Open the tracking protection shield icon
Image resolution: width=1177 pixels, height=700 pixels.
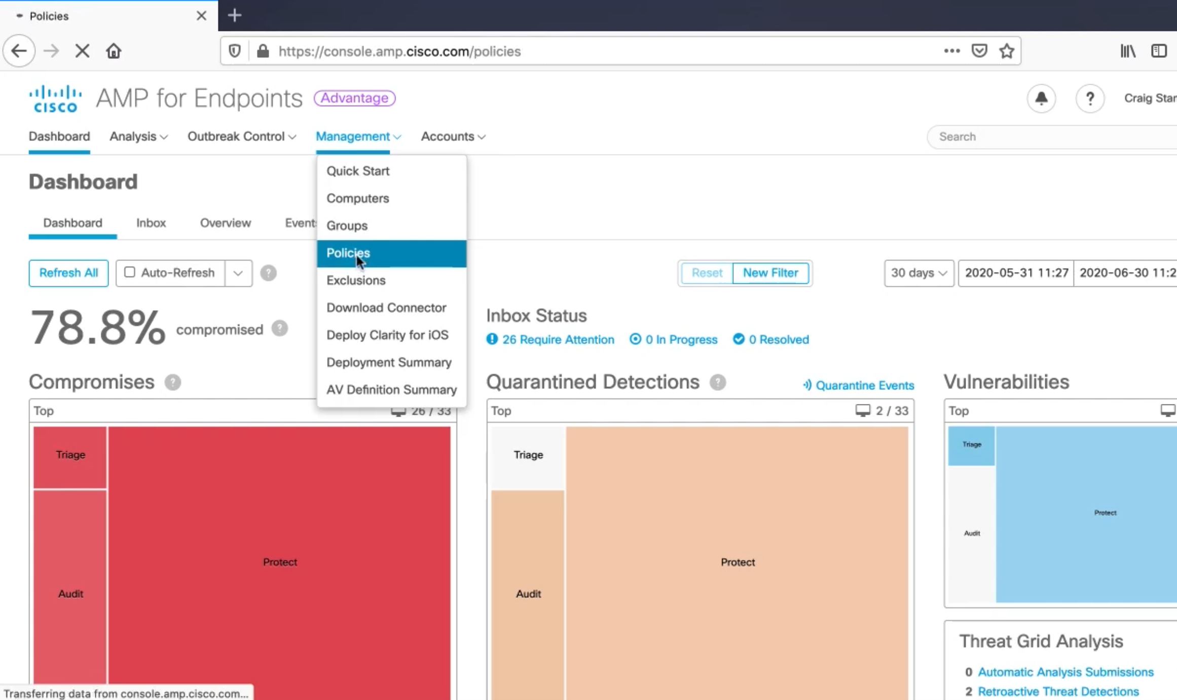click(x=234, y=51)
